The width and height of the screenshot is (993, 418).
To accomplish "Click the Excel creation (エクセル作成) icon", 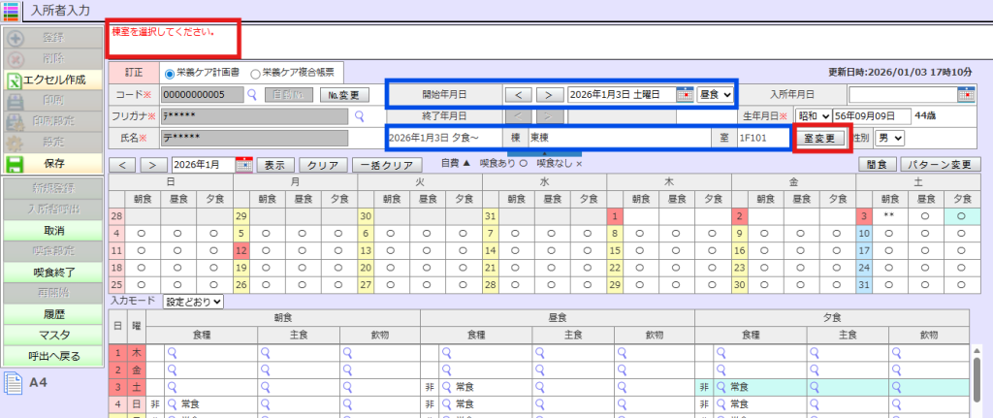I will 16,79.
